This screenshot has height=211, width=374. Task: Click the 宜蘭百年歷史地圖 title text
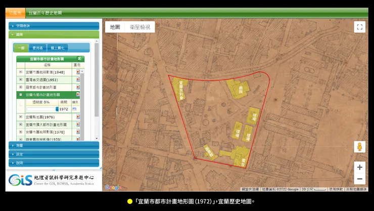pos(45,13)
